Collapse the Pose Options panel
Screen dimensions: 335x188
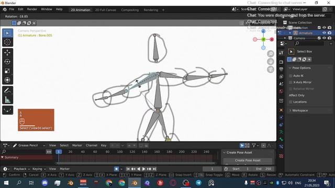tap(290, 68)
